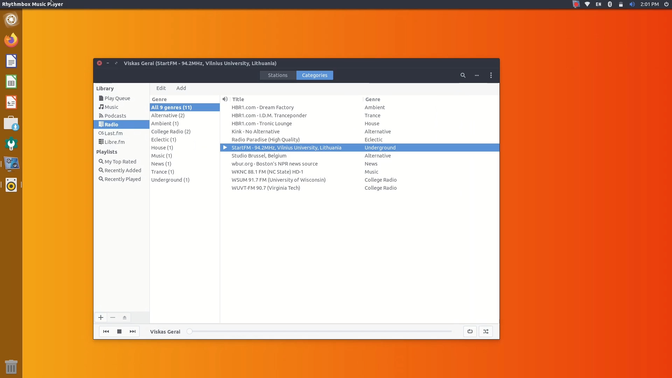The width and height of the screenshot is (672, 378).
Task: Open the Last.fm source
Action: pyautogui.click(x=113, y=133)
